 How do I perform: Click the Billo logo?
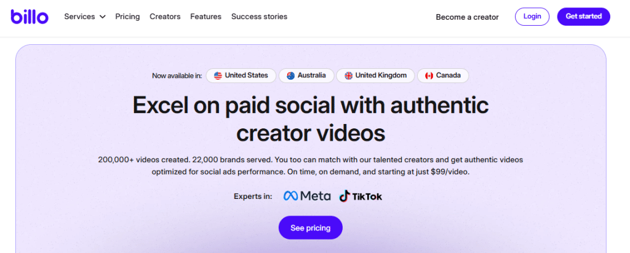pos(29,17)
